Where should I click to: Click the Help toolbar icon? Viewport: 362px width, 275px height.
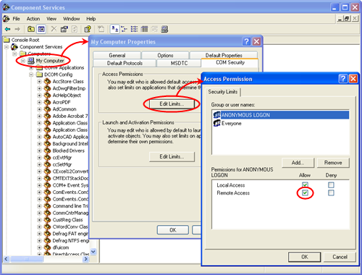pyautogui.click(x=88, y=29)
